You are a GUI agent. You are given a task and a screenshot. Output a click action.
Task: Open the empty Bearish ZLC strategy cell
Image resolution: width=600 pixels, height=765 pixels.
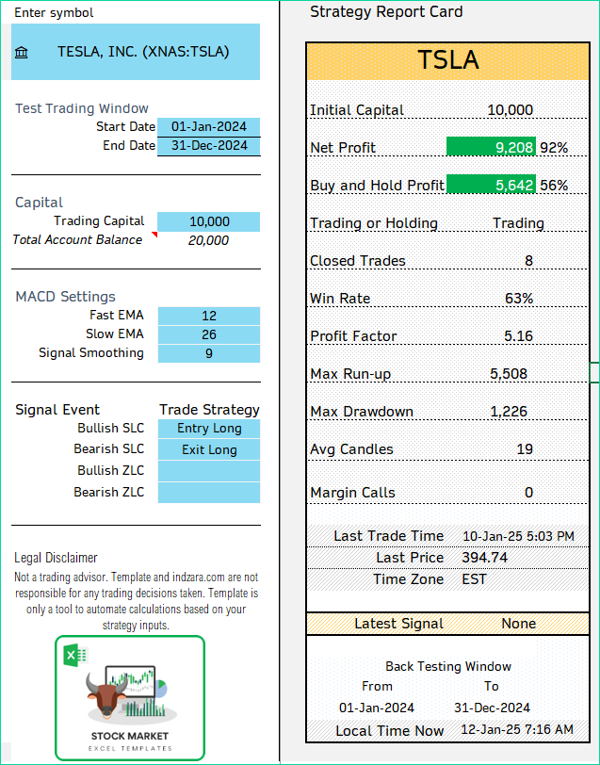(x=209, y=493)
